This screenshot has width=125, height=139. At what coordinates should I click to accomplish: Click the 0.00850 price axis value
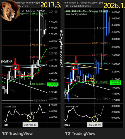pos(53,41)
